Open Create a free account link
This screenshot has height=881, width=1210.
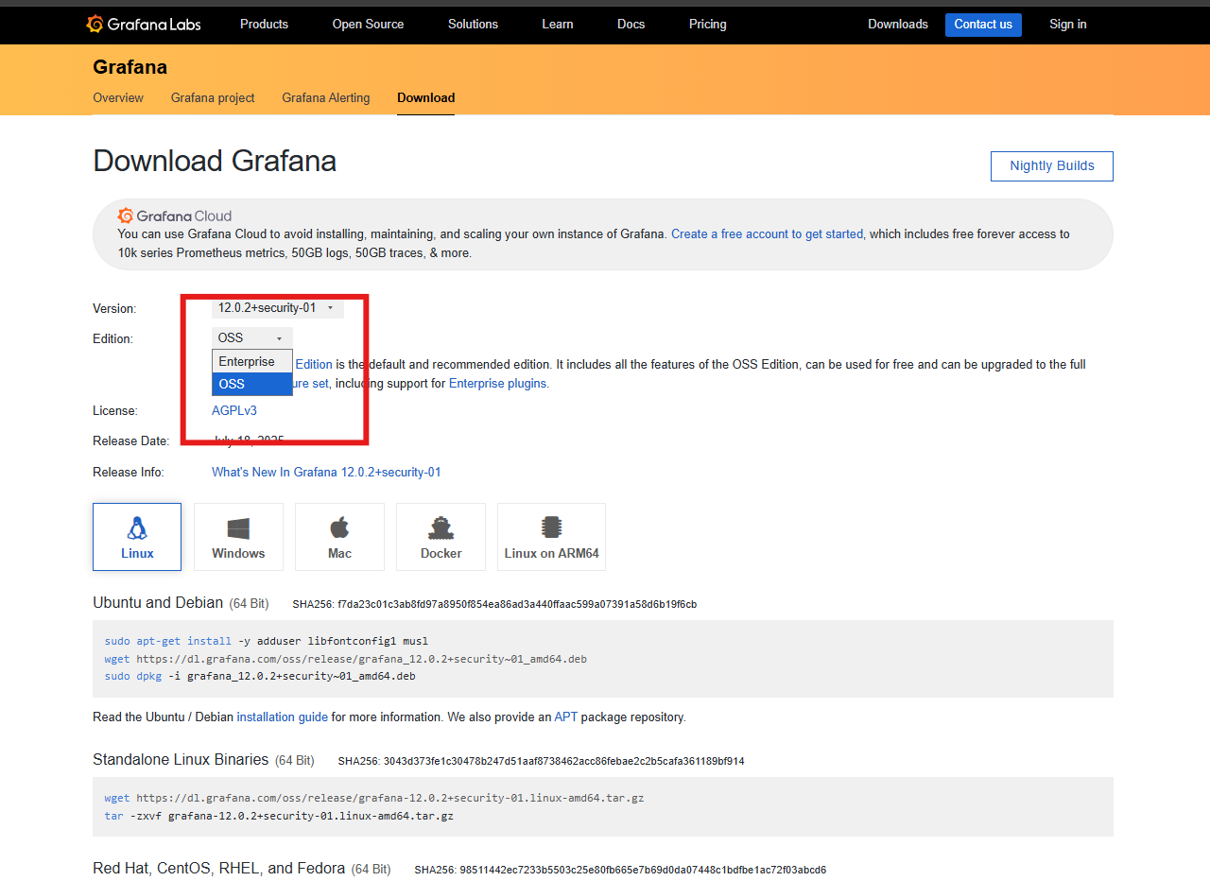pyautogui.click(x=767, y=233)
